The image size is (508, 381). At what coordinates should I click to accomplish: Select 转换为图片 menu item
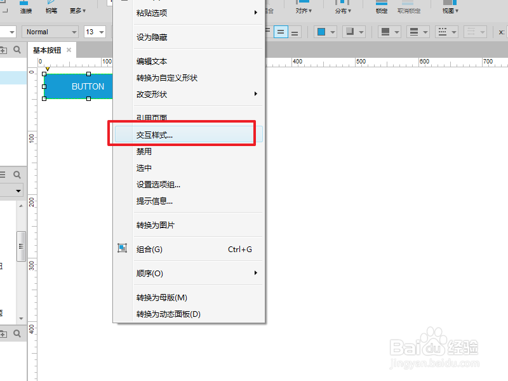pos(189,225)
